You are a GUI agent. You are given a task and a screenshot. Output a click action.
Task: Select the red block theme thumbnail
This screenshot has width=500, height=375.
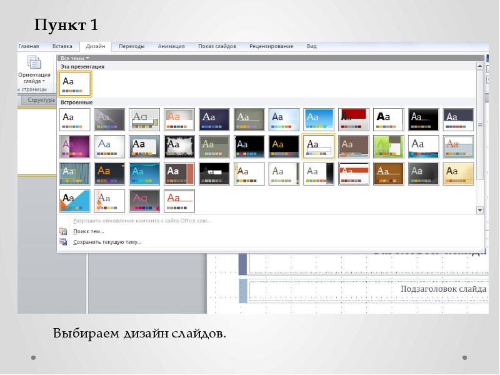[354, 119]
